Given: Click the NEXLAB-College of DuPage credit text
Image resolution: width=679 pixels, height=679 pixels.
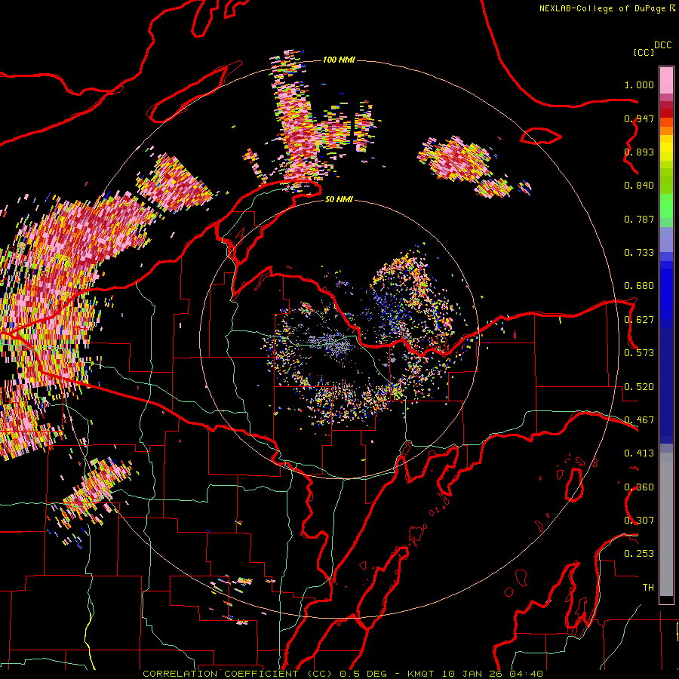Looking at the screenshot, I should click(602, 8).
